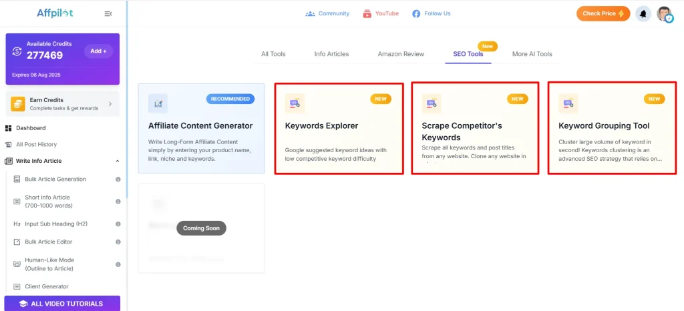The height and width of the screenshot is (311, 684).
Task: Show info for Bulk Article Editor
Action: tap(118, 242)
